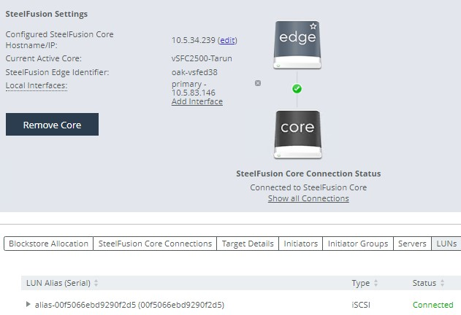Edit the SteelFusion Core hostname/IP
The width and height of the screenshot is (461, 315).
pyautogui.click(x=227, y=40)
